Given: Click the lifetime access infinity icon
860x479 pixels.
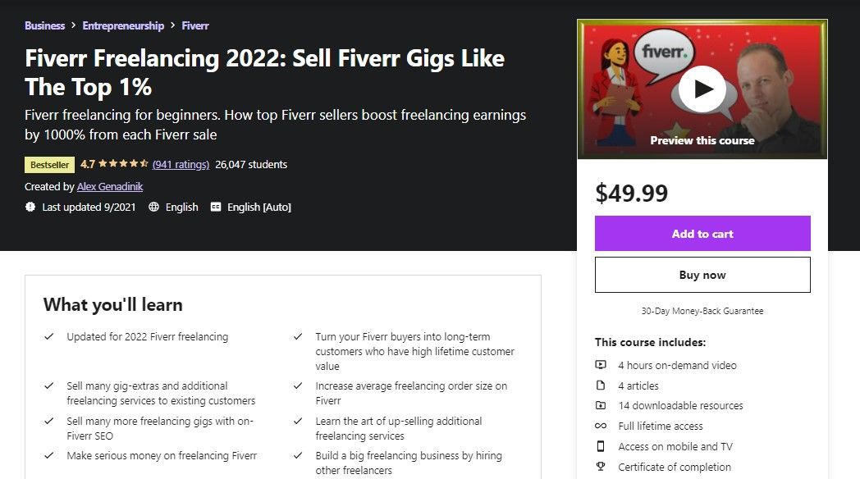Looking at the screenshot, I should click(601, 427).
